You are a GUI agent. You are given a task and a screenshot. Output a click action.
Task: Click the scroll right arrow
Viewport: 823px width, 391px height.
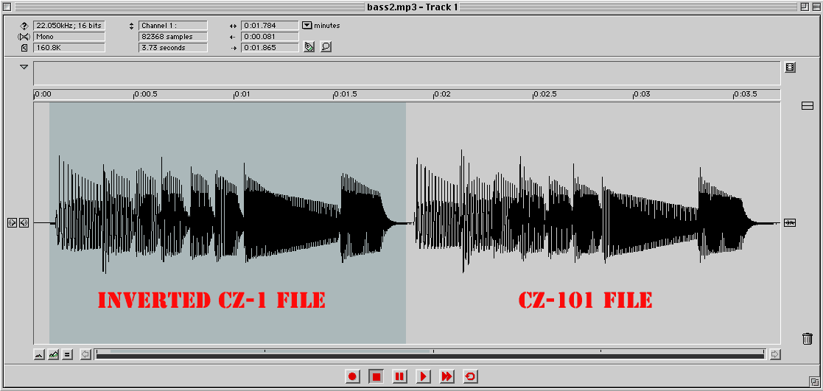coord(774,355)
